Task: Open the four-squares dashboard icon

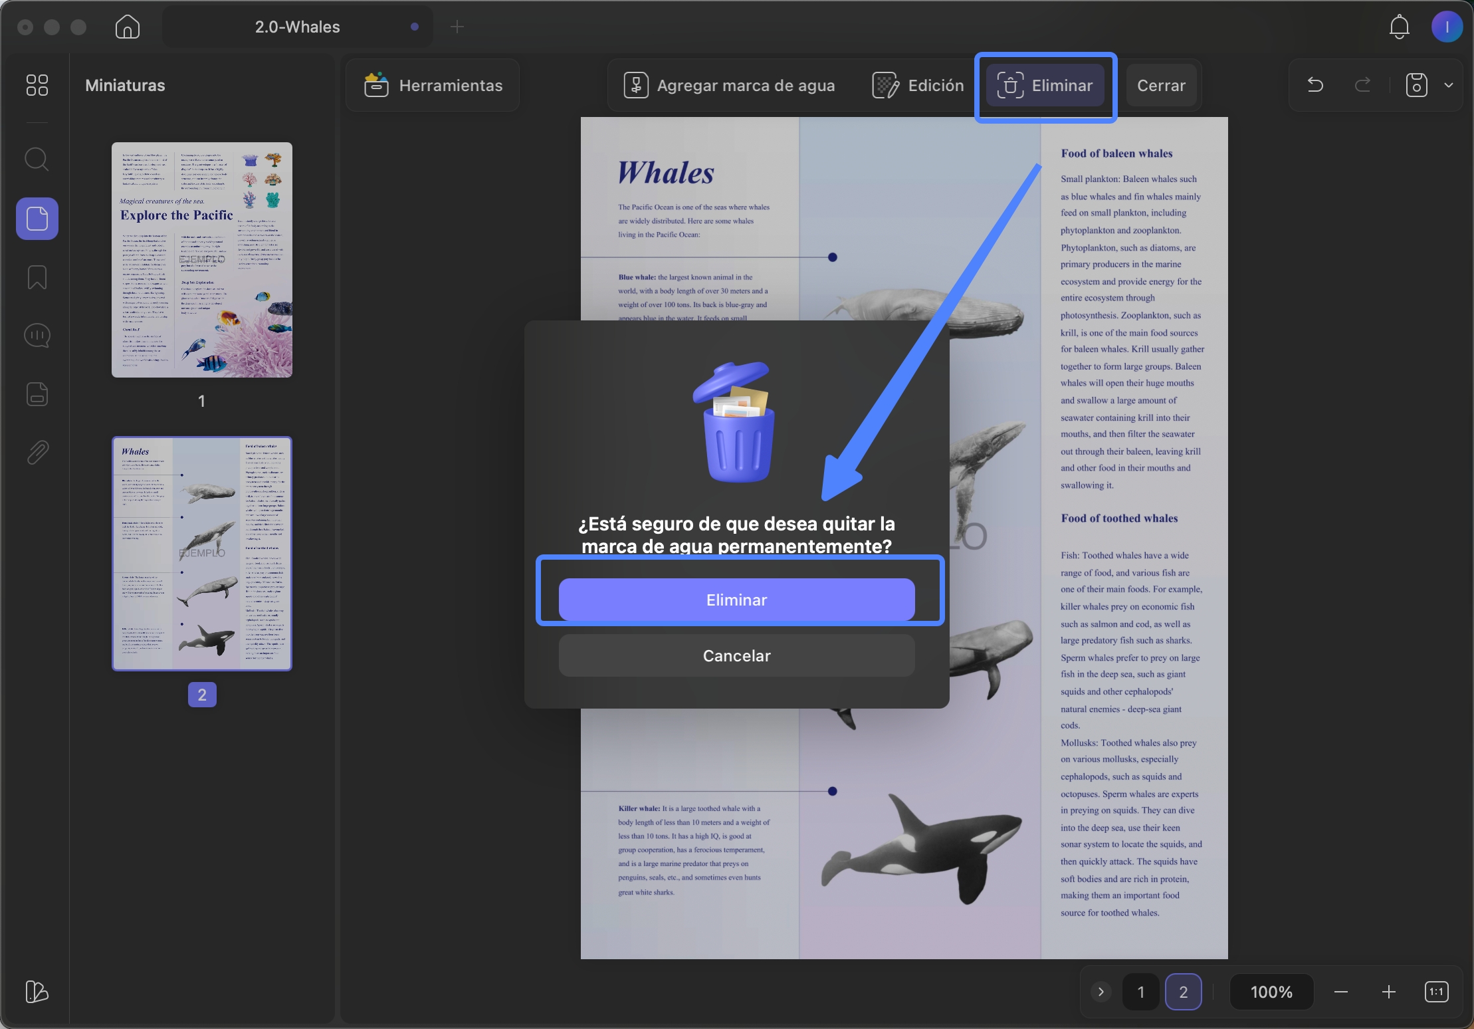Action: pos(37,85)
